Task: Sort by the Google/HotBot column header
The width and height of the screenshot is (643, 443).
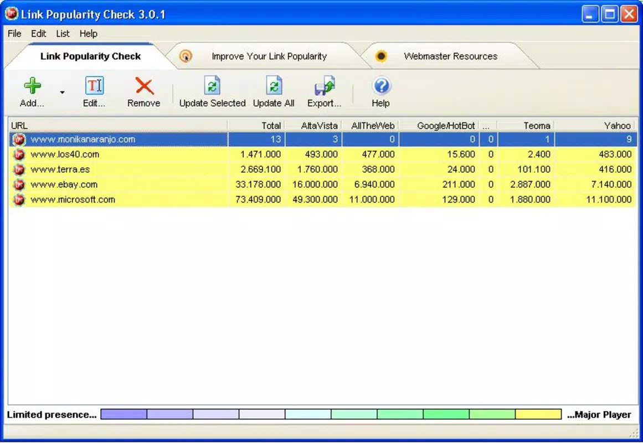Action: point(439,126)
